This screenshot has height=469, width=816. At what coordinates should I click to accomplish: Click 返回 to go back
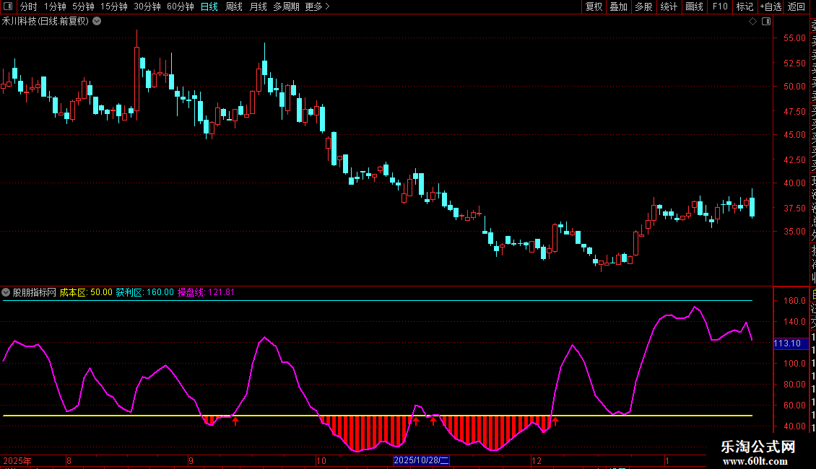[x=797, y=6]
